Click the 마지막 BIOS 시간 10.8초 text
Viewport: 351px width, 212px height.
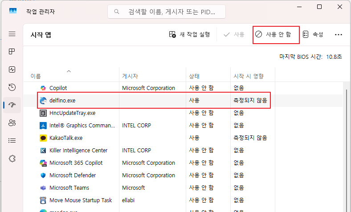pos(310,57)
